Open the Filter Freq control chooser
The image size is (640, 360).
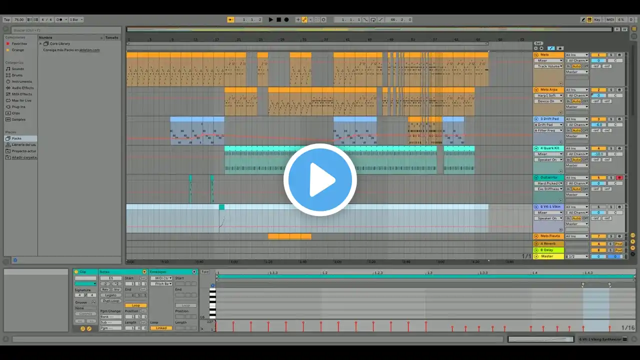point(549,130)
